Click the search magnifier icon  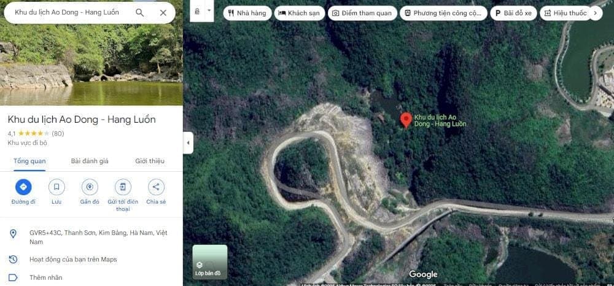(x=140, y=12)
